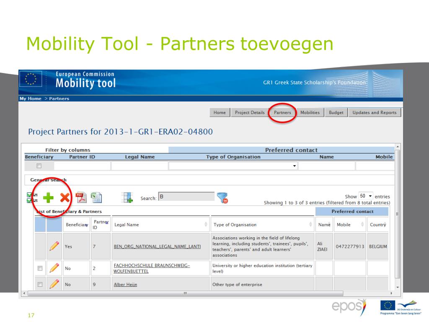Screen dimensions: 429x322
Task: Open the BEN_ORG_NATIONAL_LEGAL_NAME_LANTI partner link
Action: [x=157, y=247]
